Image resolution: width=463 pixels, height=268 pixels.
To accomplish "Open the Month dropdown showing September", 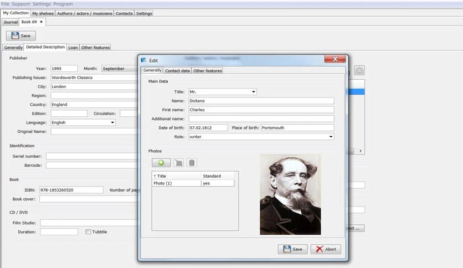I will coord(119,69).
